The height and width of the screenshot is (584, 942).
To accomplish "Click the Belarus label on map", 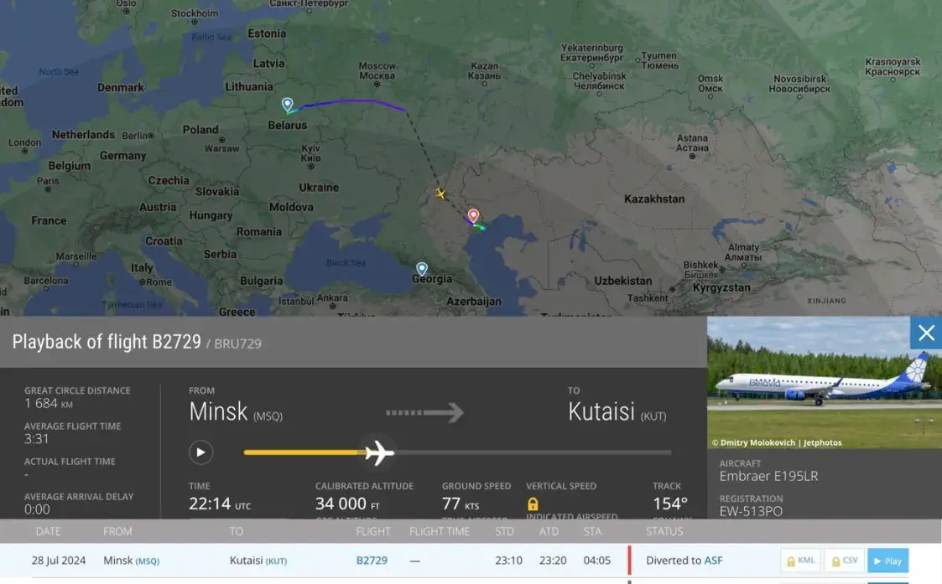I will coord(287,125).
